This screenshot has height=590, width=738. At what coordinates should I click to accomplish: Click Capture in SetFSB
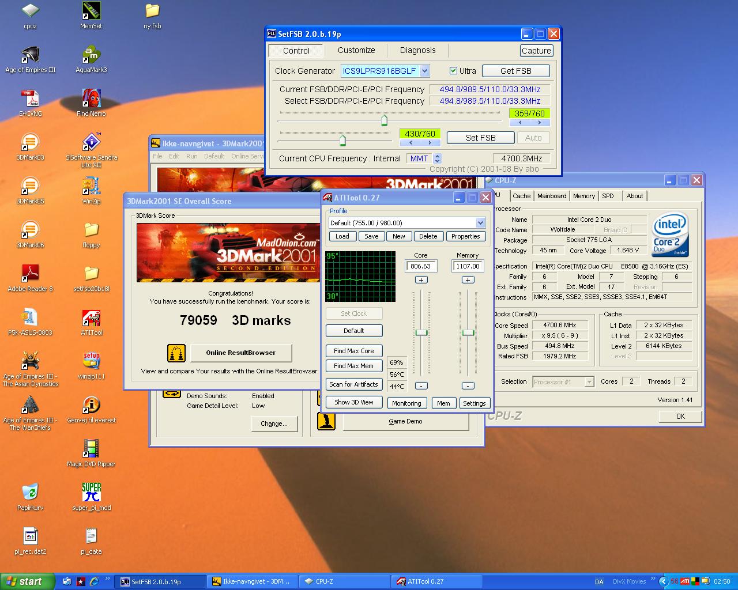[x=536, y=51]
